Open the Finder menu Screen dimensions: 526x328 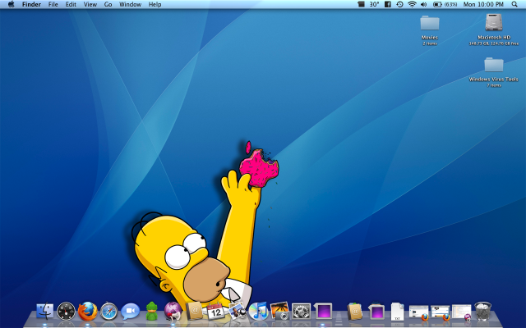point(31,4)
